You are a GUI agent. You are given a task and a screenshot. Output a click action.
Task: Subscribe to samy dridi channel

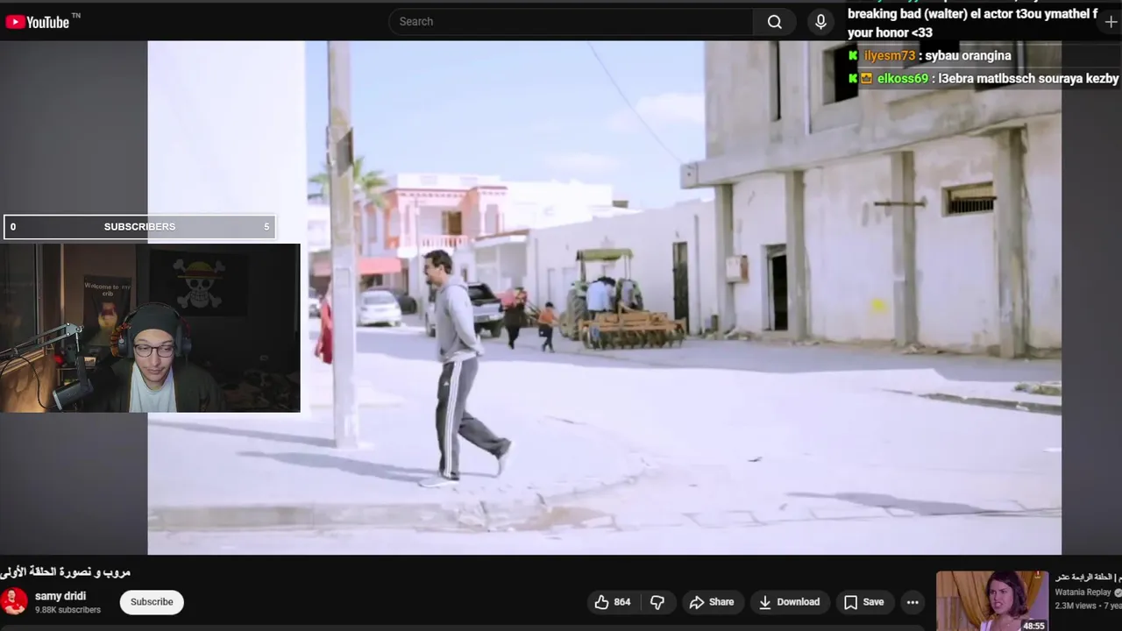tap(152, 602)
